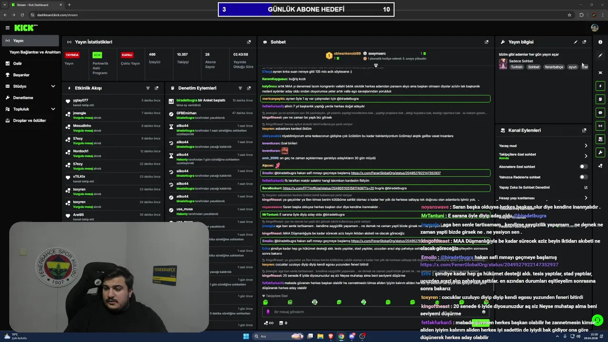Toggle the lightning activity widget in right sidebar

pyautogui.click(x=600, y=86)
